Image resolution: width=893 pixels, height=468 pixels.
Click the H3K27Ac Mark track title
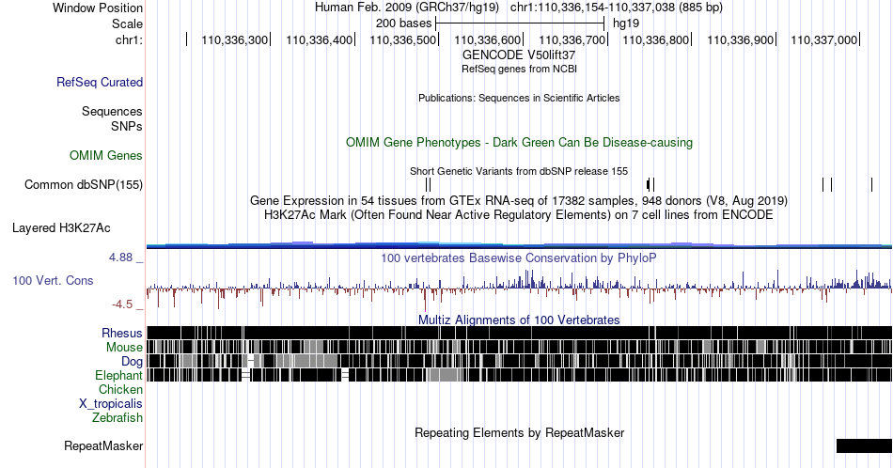519,214
